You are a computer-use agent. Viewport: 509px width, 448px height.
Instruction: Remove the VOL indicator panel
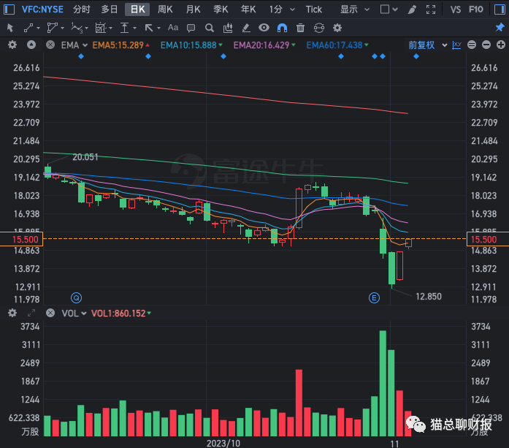[49, 313]
